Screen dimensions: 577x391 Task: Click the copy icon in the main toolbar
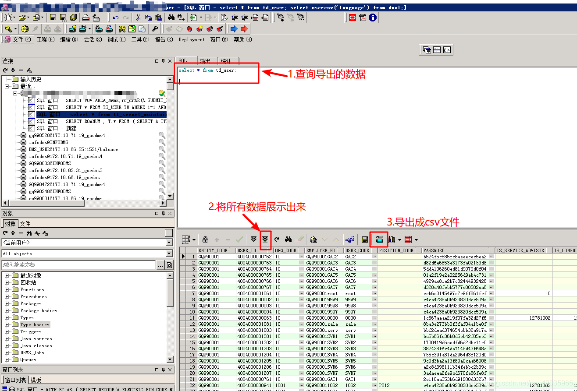point(149,18)
